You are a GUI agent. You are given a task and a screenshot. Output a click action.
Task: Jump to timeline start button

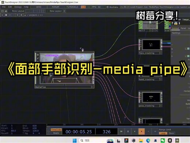click(121, 131)
